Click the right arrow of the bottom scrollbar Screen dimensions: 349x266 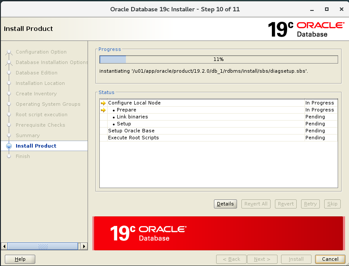84,246
